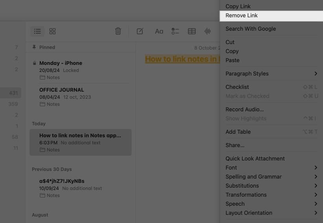This screenshot has width=323, height=223.
Task: Click the 8 October date in editor
Action: point(207,48)
